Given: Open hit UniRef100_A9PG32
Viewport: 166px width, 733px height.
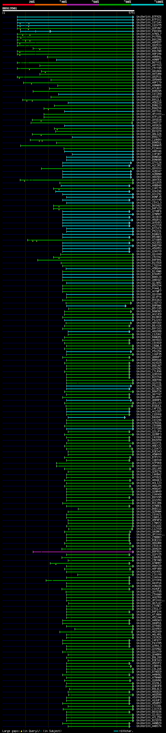Looking at the screenshot, I should point(149,48).
